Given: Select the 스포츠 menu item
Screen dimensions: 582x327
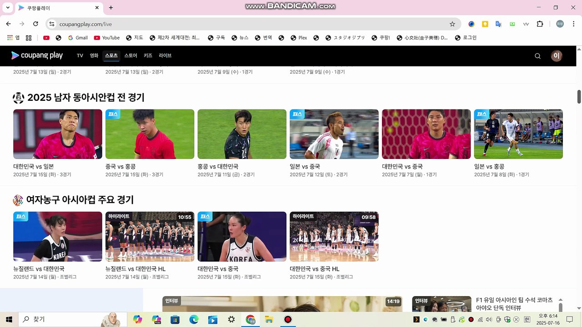Looking at the screenshot, I should (111, 55).
